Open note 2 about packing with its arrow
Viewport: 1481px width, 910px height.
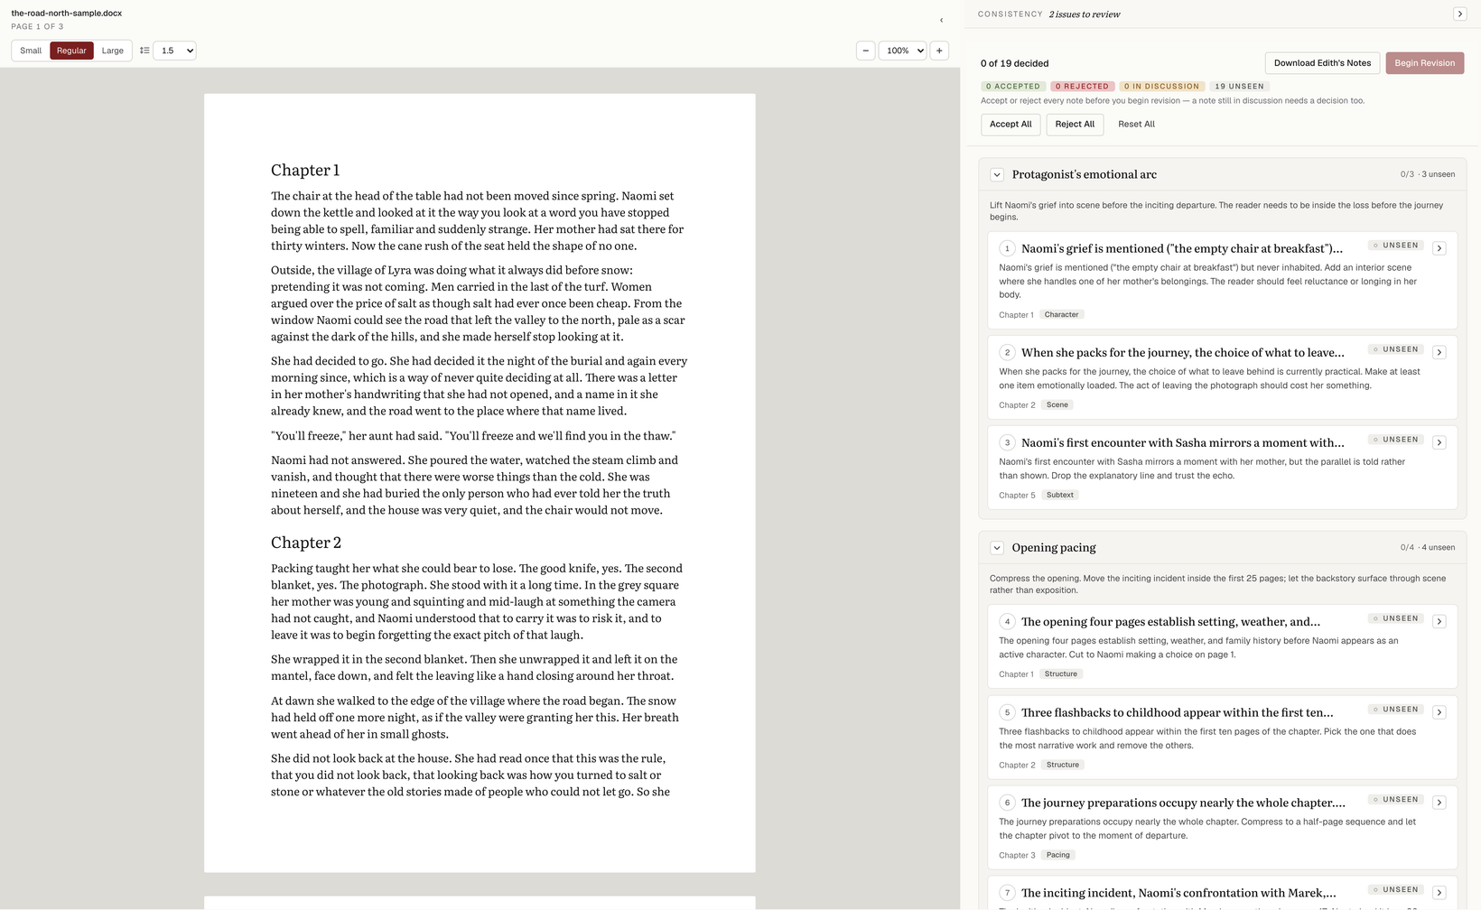[1439, 352]
